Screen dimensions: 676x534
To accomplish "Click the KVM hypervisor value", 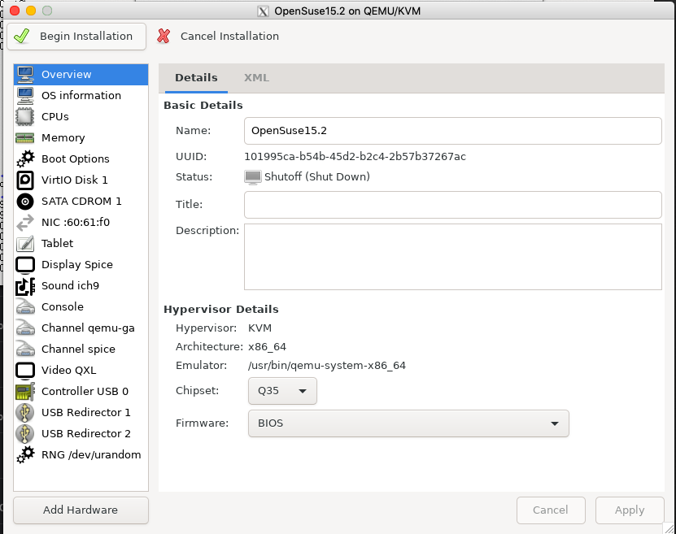I will [x=260, y=328].
